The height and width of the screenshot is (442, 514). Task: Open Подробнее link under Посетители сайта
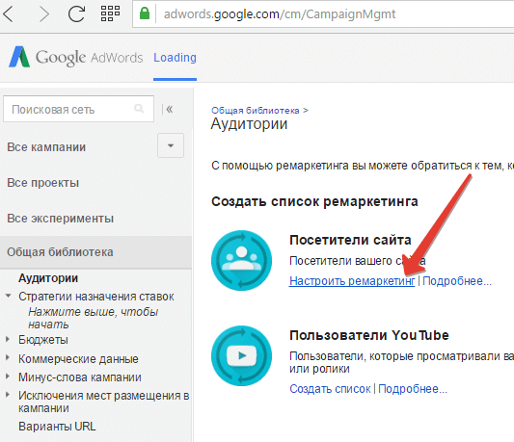coord(457,281)
